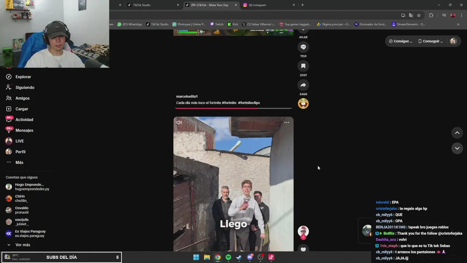Open profile avatar menu at top right
467x263 pixels.
pyautogui.click(x=453, y=41)
